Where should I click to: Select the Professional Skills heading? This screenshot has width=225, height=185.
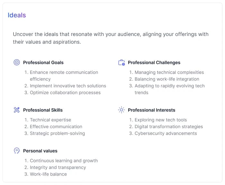43,110
